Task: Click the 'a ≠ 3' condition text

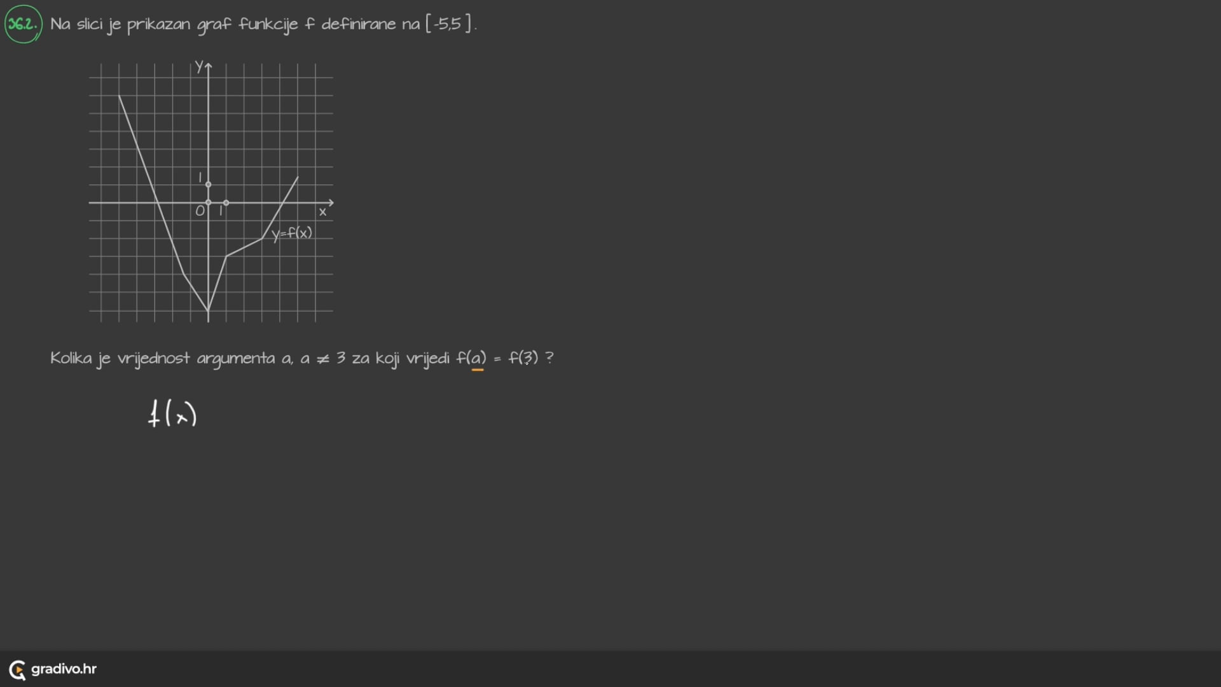Action: [322, 358]
